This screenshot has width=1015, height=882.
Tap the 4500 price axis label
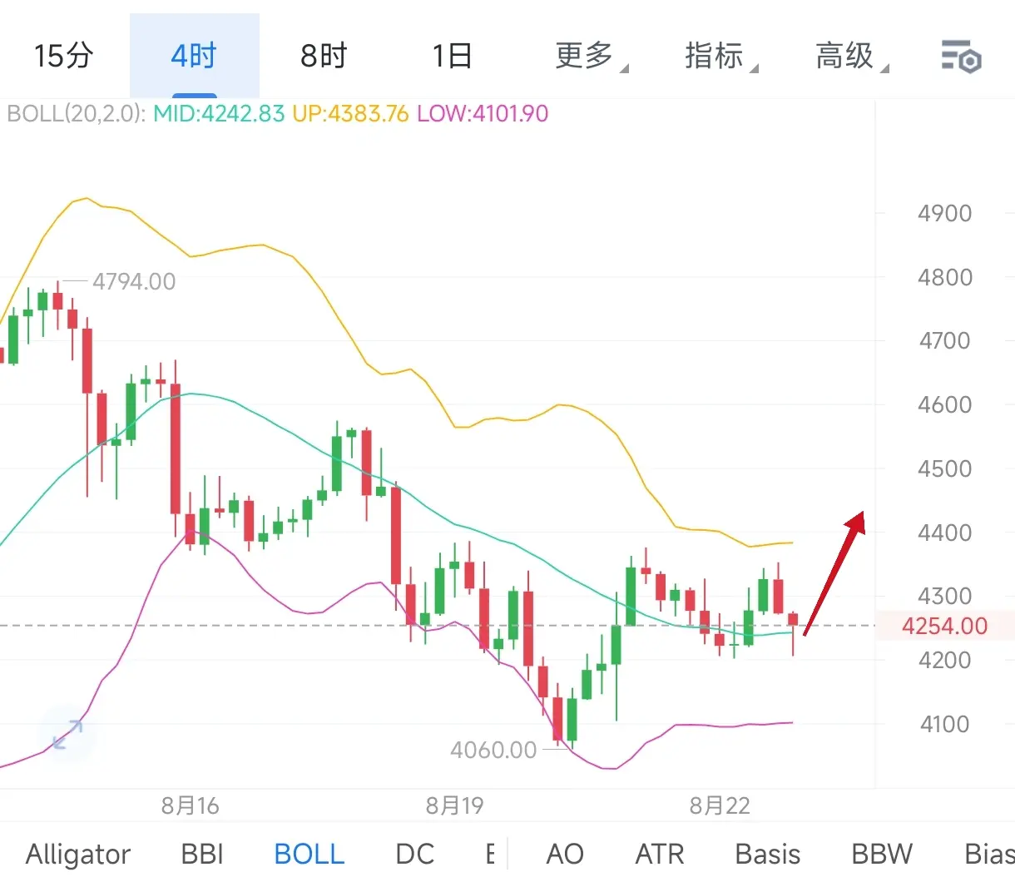coord(945,468)
